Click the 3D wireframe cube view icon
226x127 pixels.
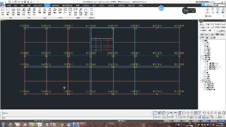coord(168,113)
